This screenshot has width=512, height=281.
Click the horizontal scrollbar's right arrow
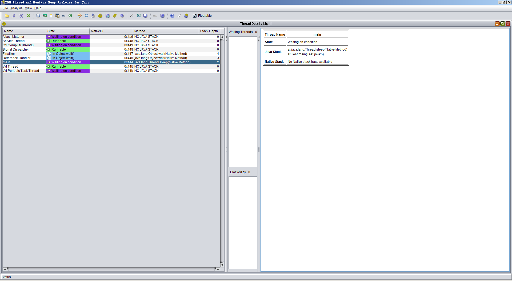point(218,269)
